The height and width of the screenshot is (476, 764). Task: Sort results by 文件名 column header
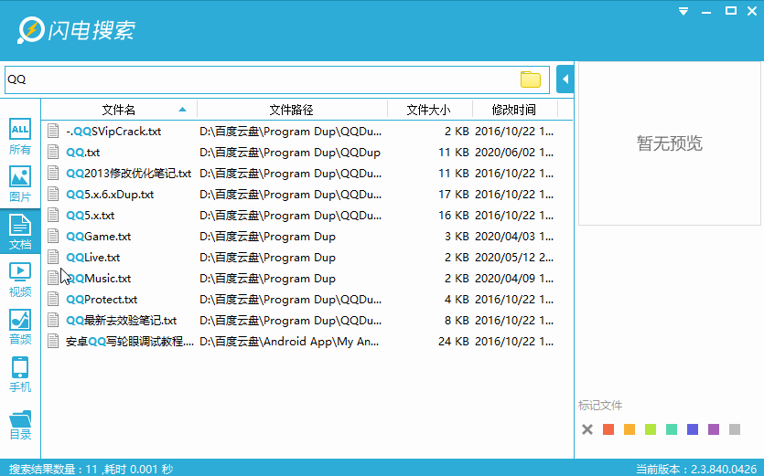point(119,110)
